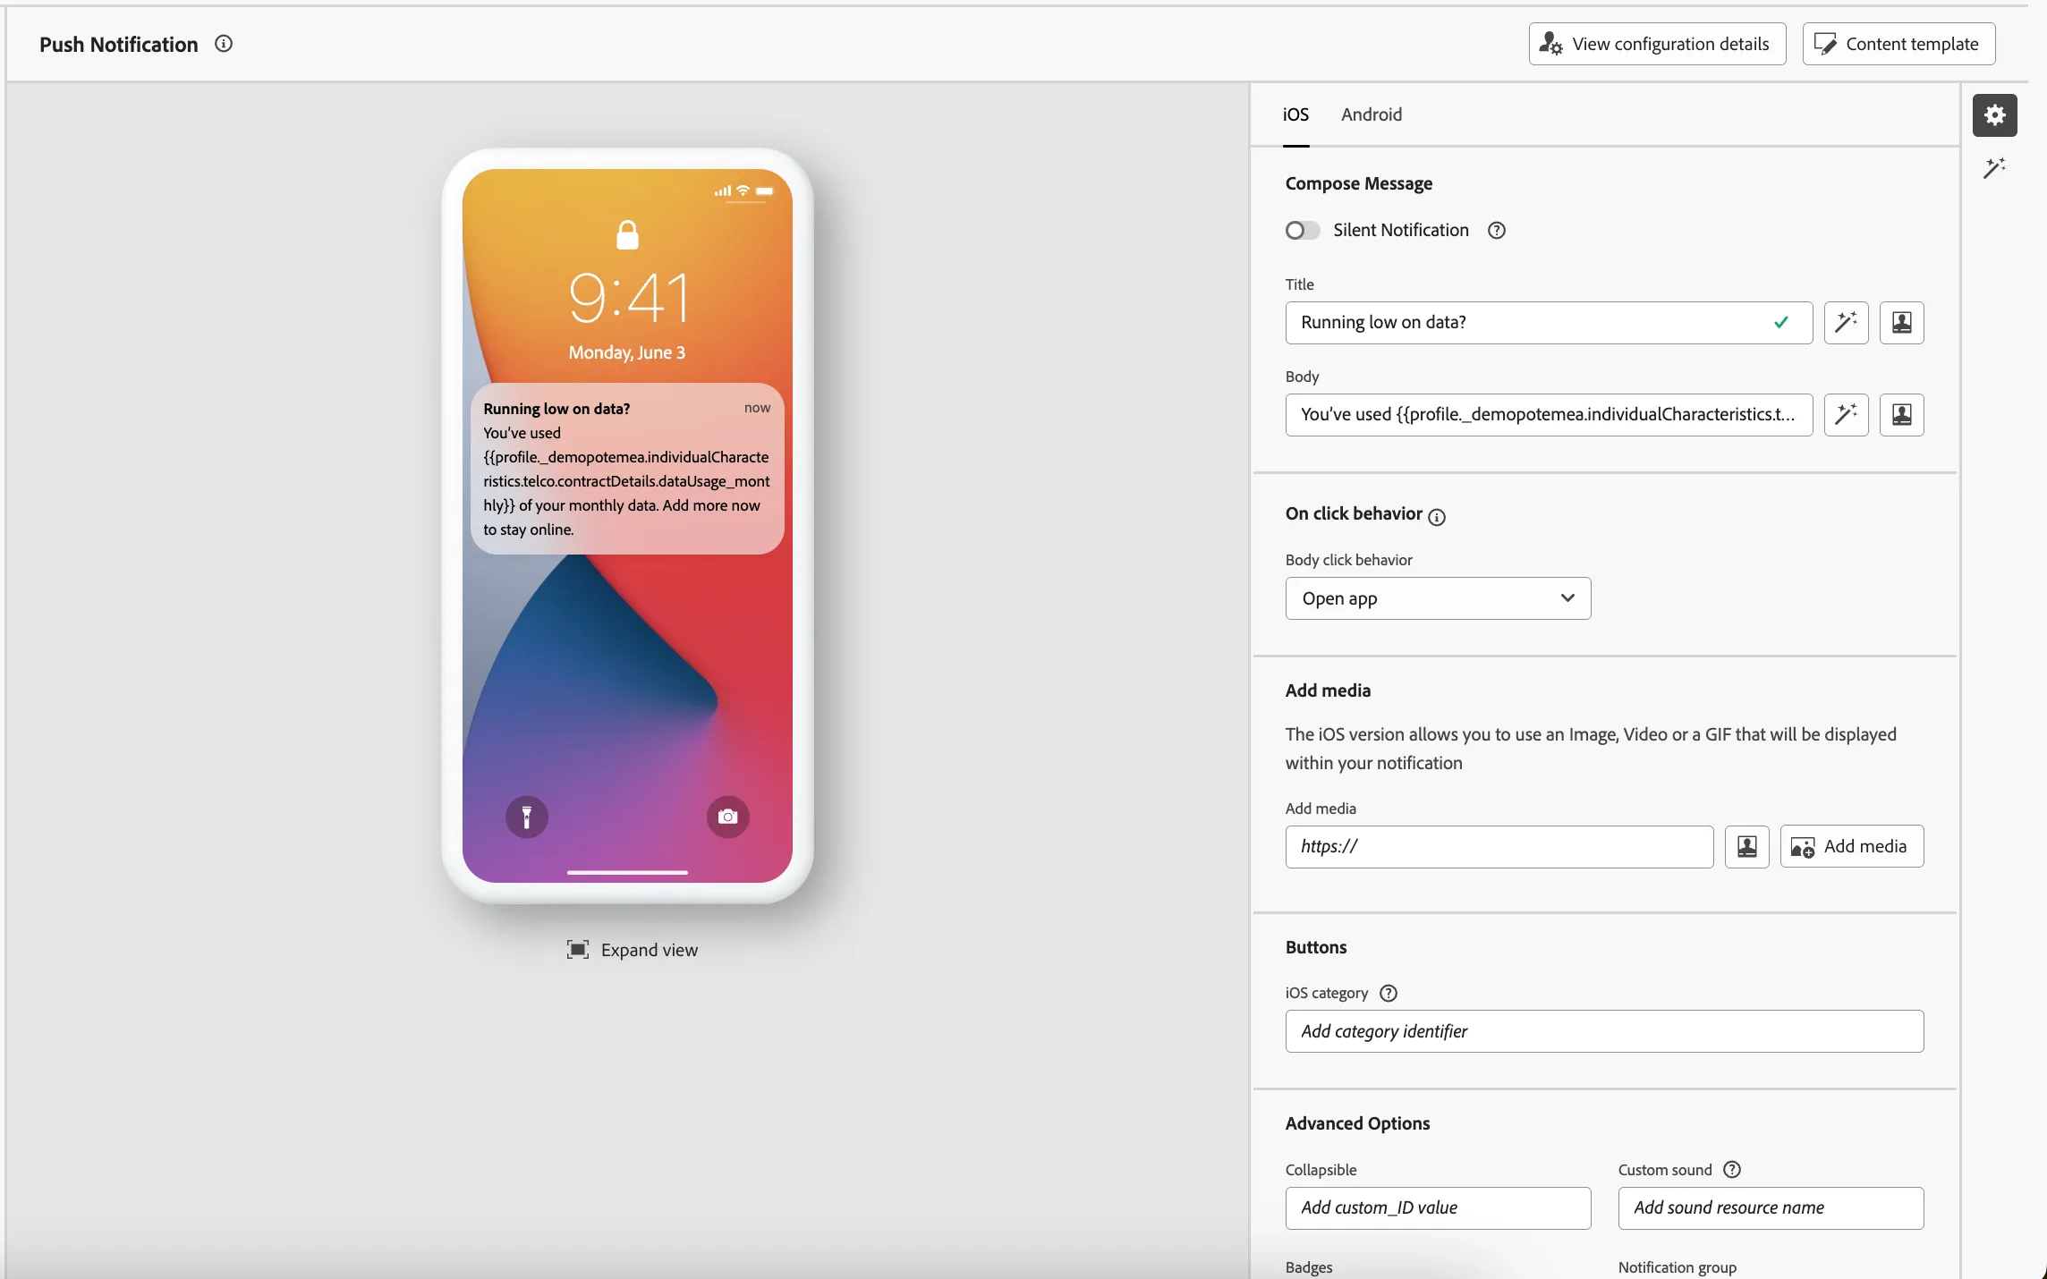
Task: Click help icon beside iOS category
Action: coord(1389,994)
